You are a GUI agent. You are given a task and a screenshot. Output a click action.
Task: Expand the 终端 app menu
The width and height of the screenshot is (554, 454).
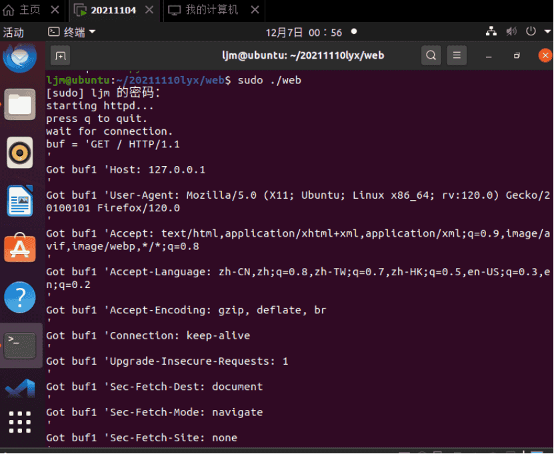[x=72, y=32]
